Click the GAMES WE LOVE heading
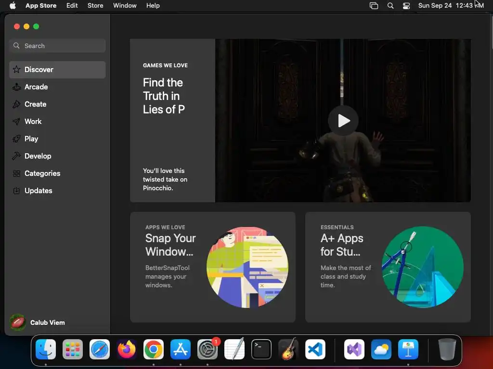The width and height of the screenshot is (493, 369). tap(166, 65)
